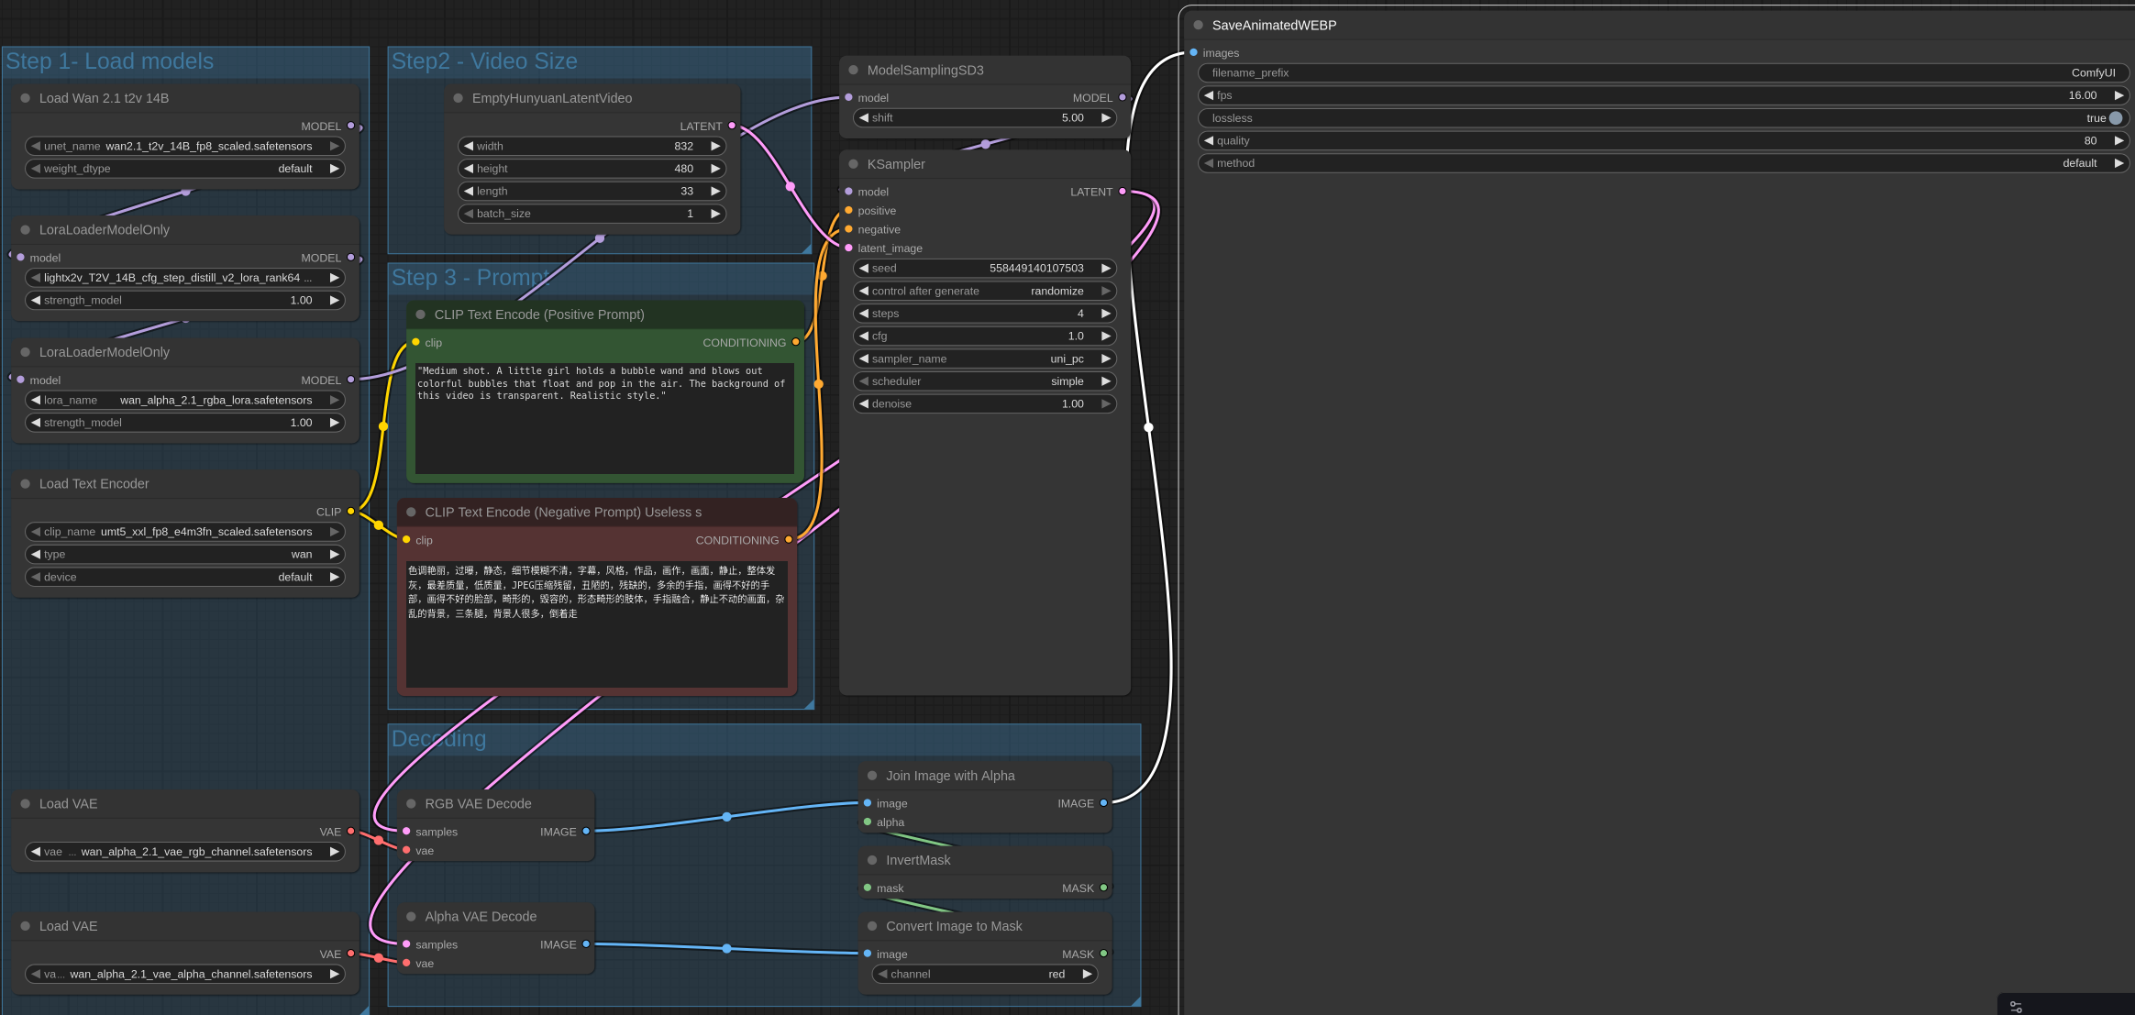The image size is (2135, 1015).
Task: Open the channel dropdown in Convert Image to Mask
Action: click(984, 974)
